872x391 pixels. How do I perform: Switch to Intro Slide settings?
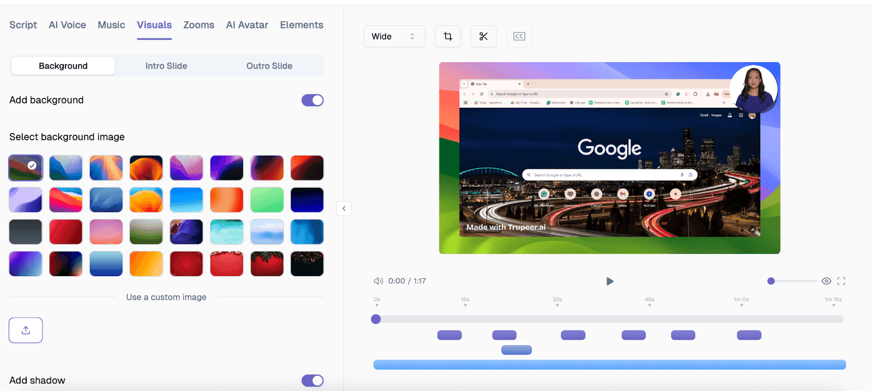[x=166, y=66]
